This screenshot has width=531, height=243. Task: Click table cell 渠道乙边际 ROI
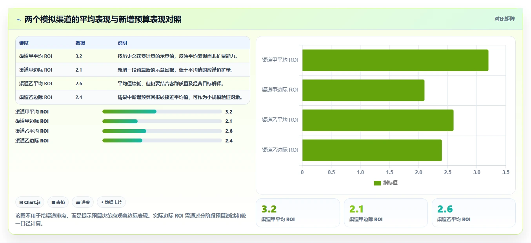(x=36, y=97)
